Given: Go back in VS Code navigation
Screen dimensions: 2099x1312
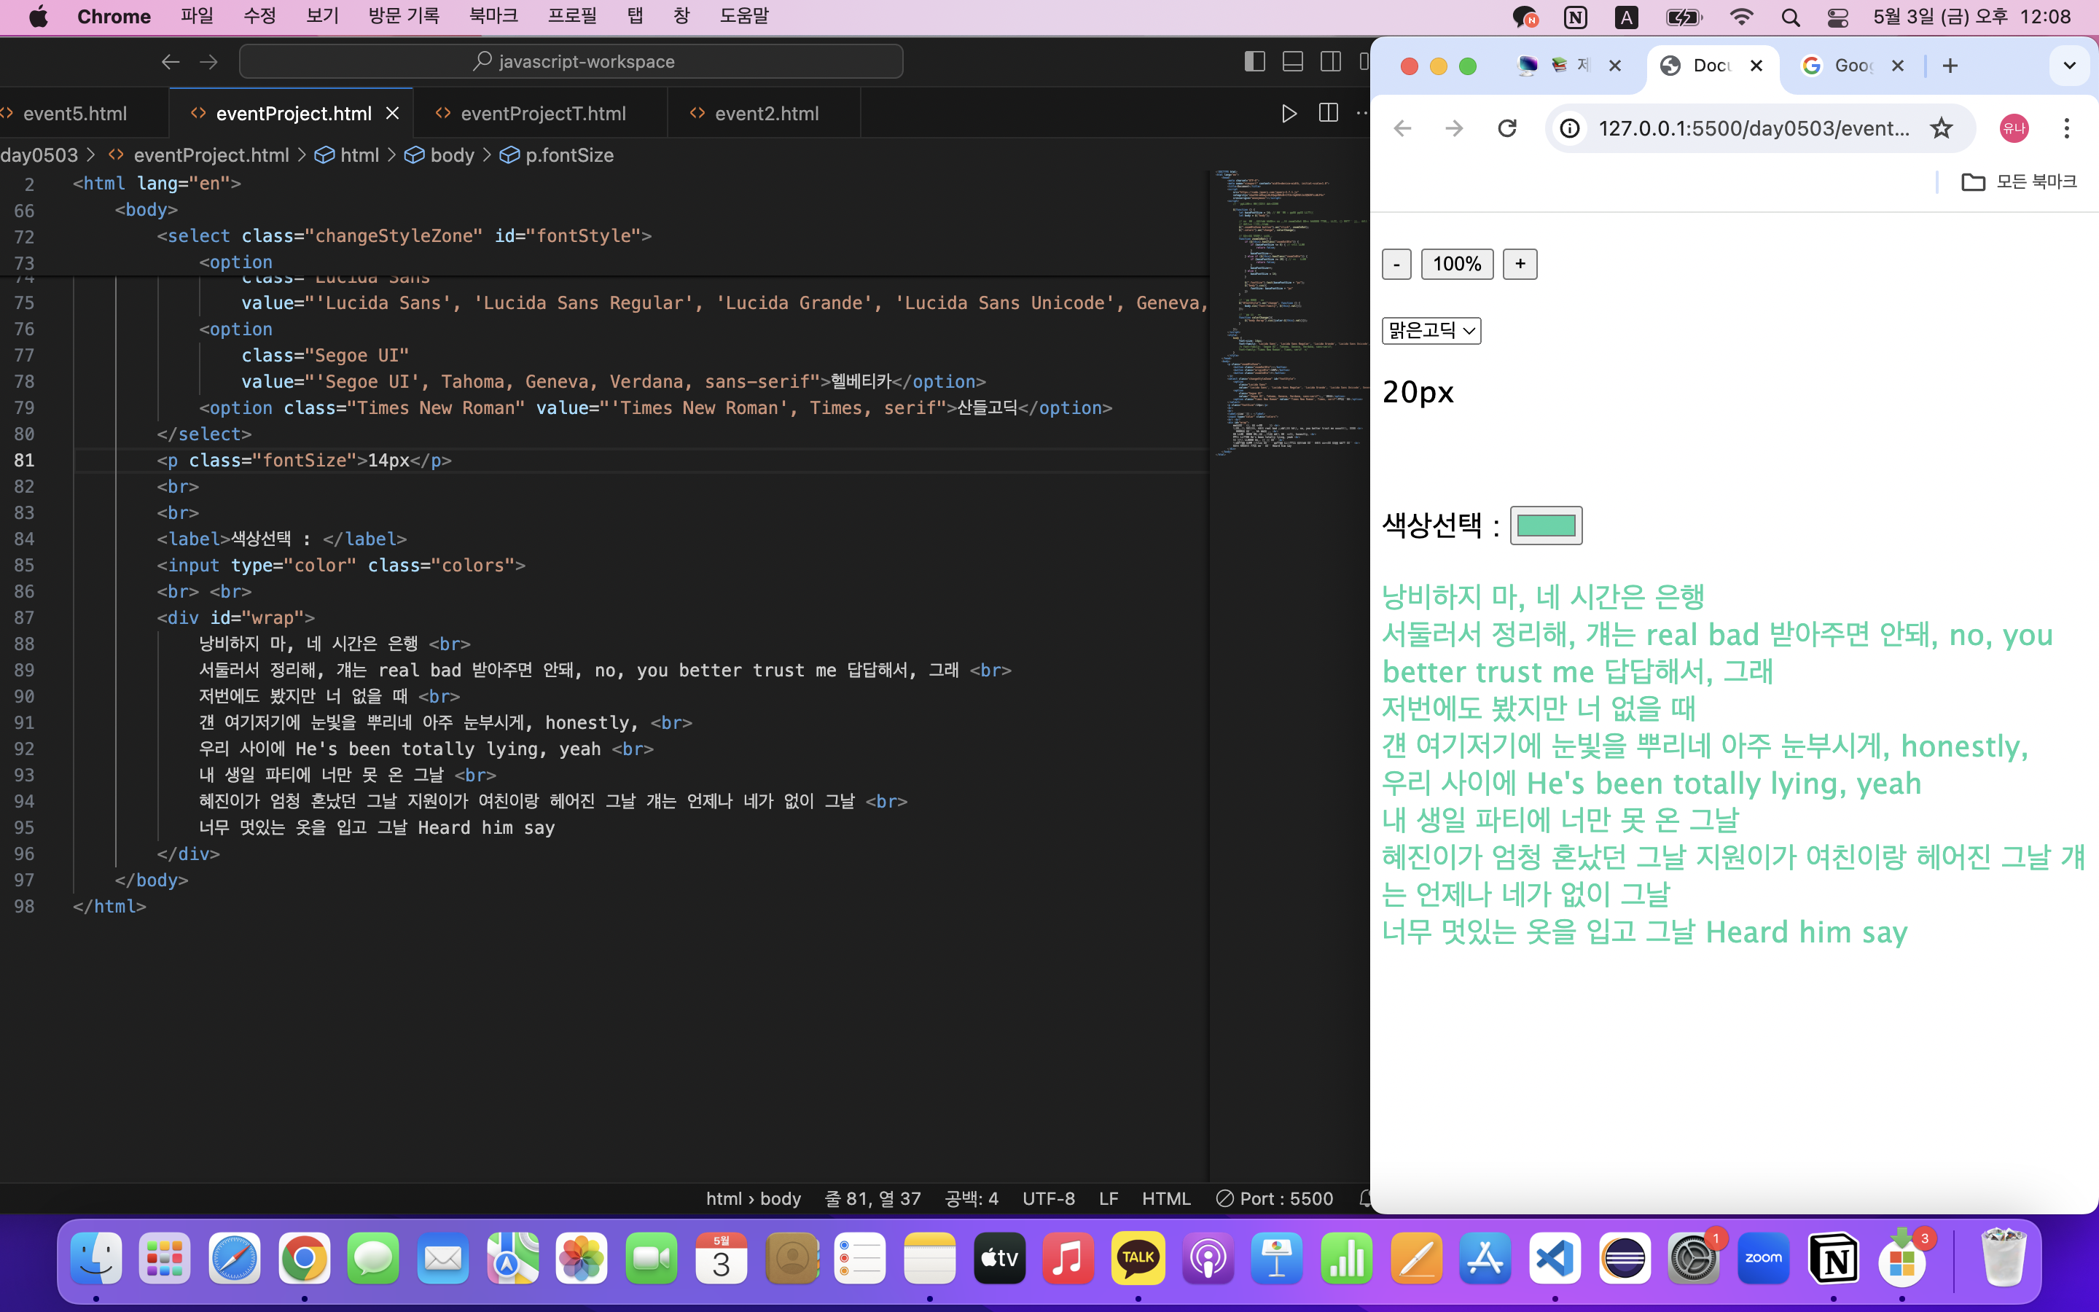Looking at the screenshot, I should [x=170, y=62].
